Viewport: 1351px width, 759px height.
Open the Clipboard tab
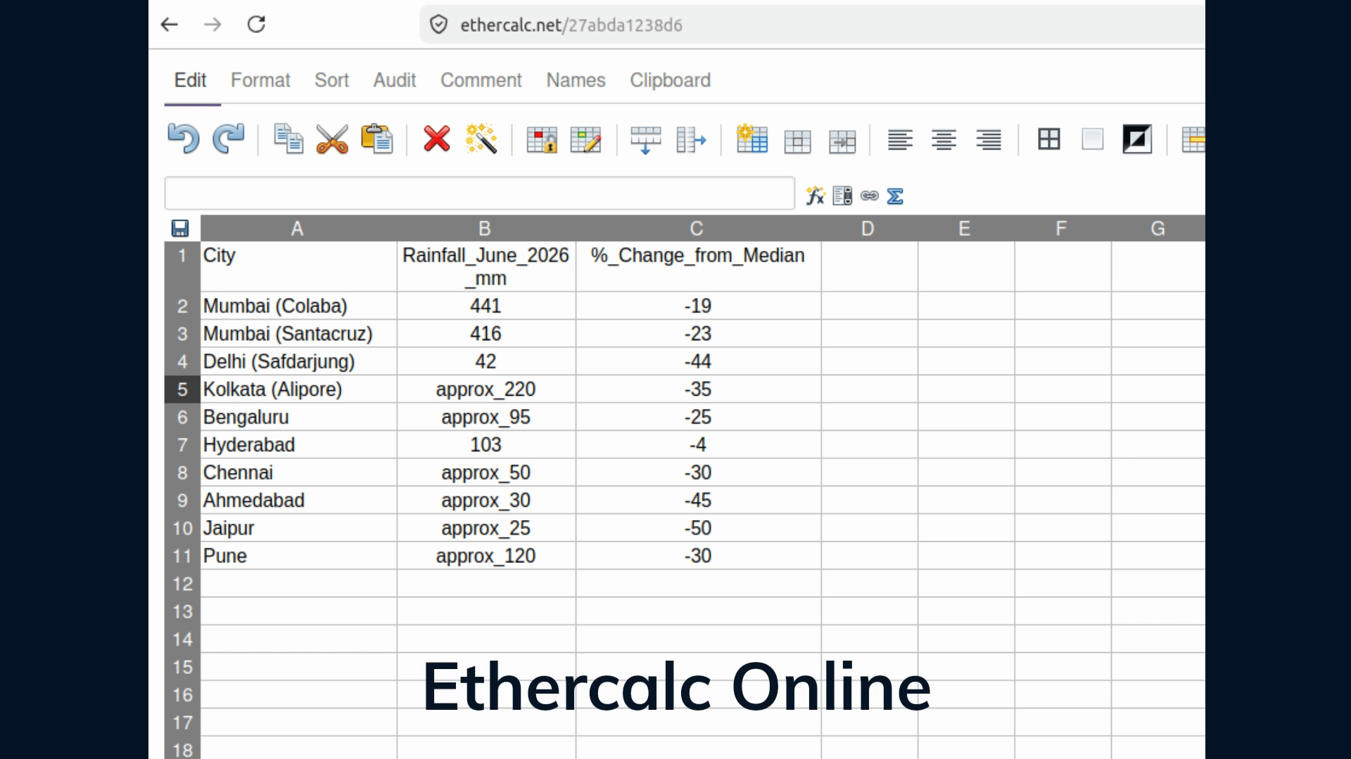click(670, 80)
